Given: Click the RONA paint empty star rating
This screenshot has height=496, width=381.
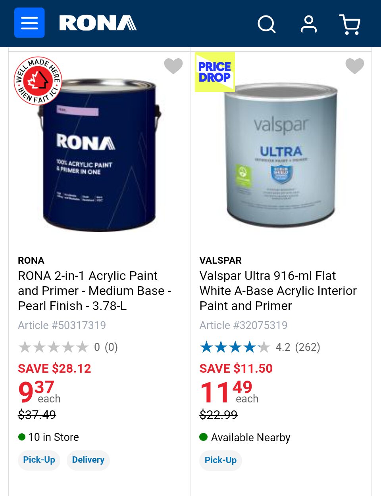Looking at the screenshot, I should tap(54, 347).
